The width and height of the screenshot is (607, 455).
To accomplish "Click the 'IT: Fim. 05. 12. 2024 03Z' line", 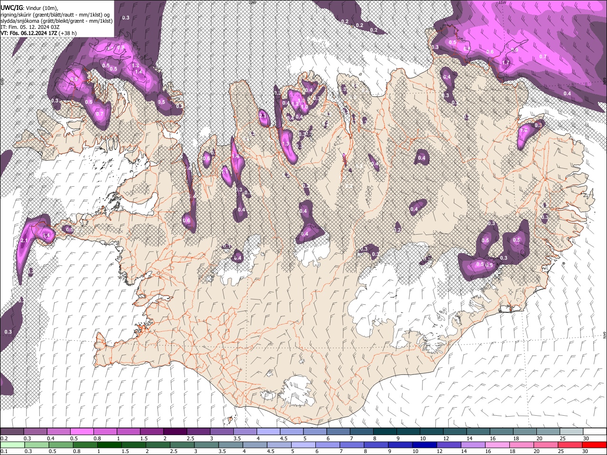I will [30, 27].
